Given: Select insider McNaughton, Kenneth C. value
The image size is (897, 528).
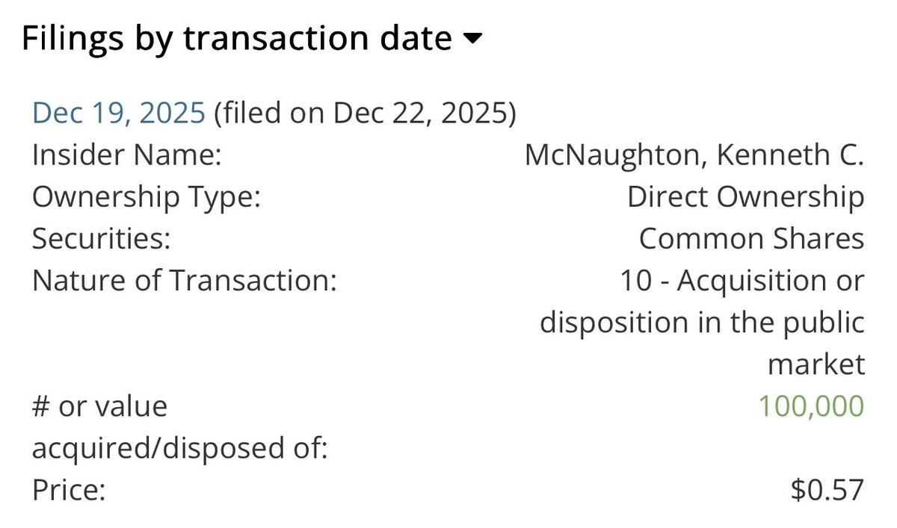Looking at the screenshot, I should 694,155.
